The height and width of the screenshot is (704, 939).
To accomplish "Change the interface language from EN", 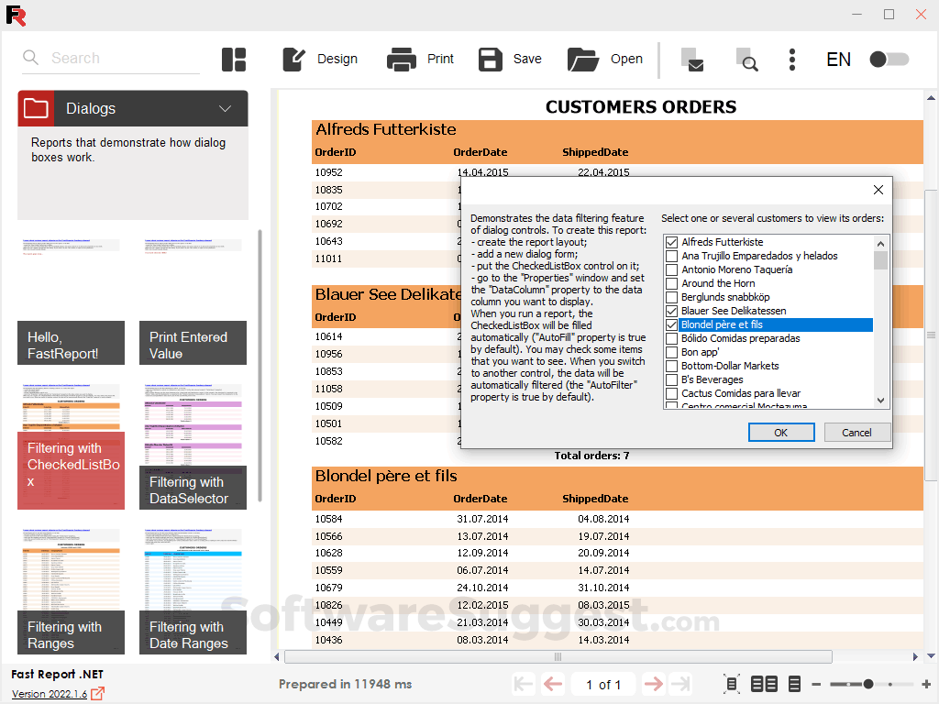I will pos(838,59).
